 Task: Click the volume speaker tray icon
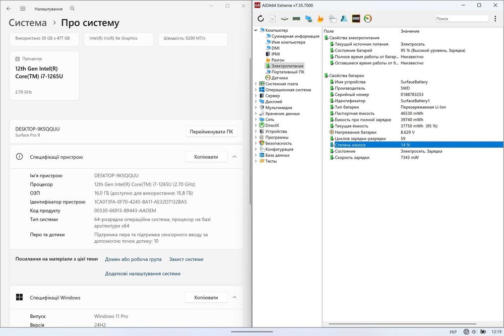[x=474, y=331]
